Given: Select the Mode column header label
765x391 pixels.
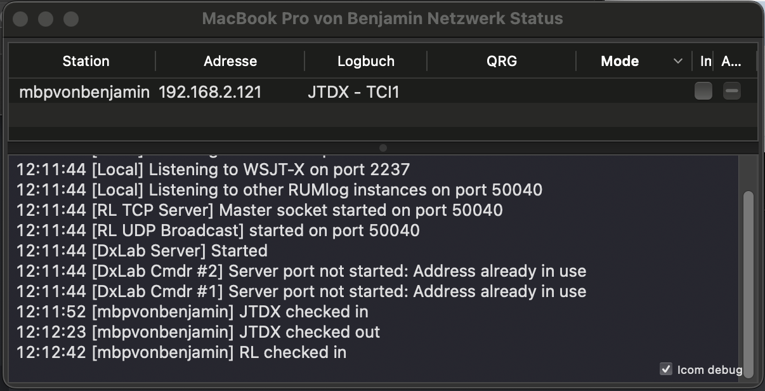Looking at the screenshot, I should point(620,62).
